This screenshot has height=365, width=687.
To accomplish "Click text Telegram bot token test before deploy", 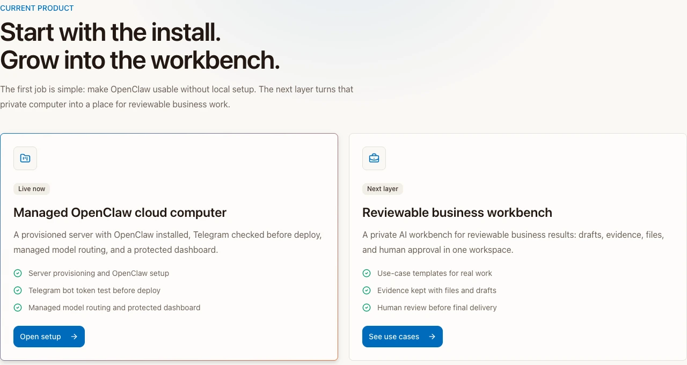I will (94, 290).
